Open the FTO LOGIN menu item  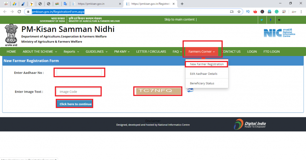(x=271, y=52)
